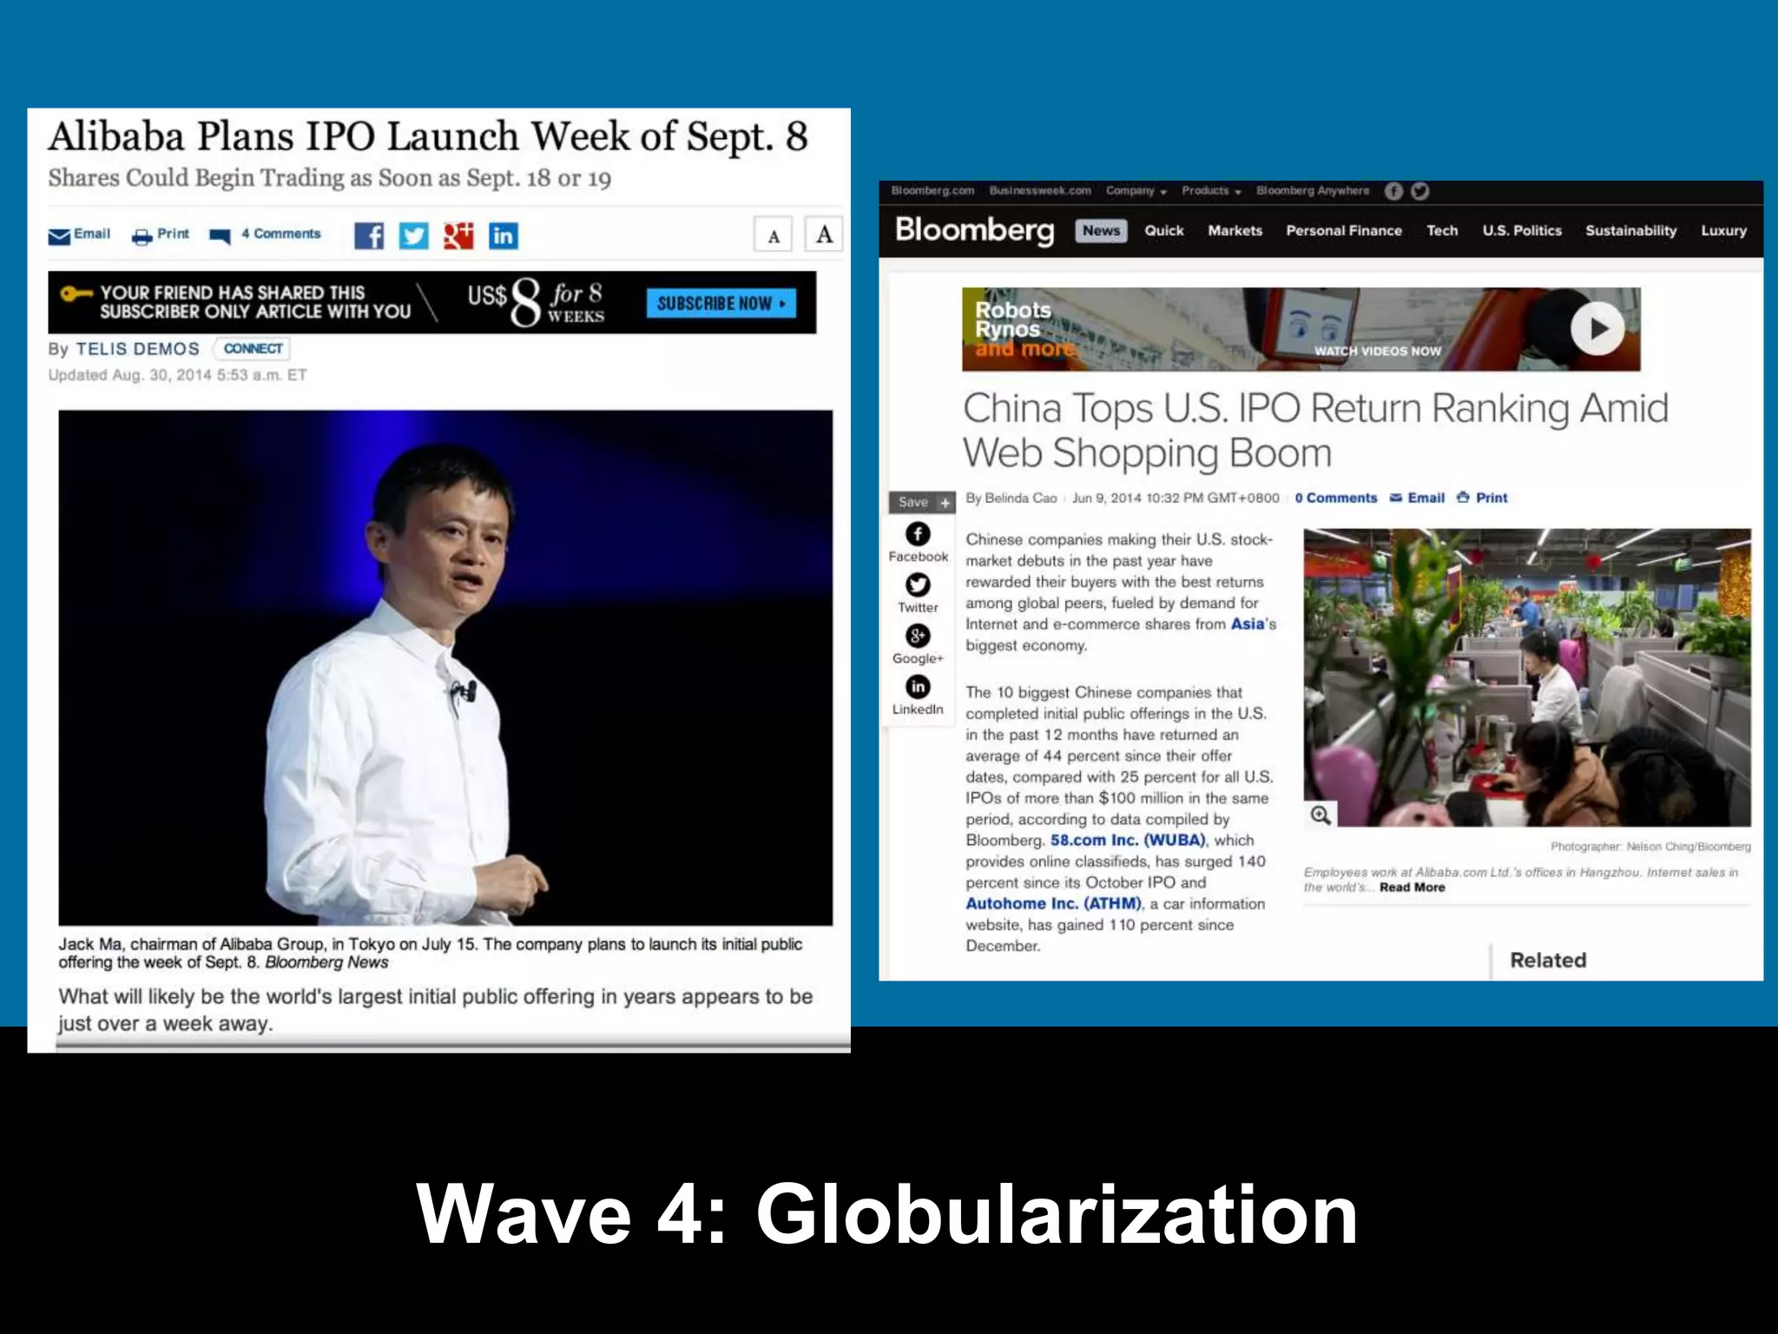Open the 4 Comments link
This screenshot has width=1778, height=1334.
tap(266, 235)
